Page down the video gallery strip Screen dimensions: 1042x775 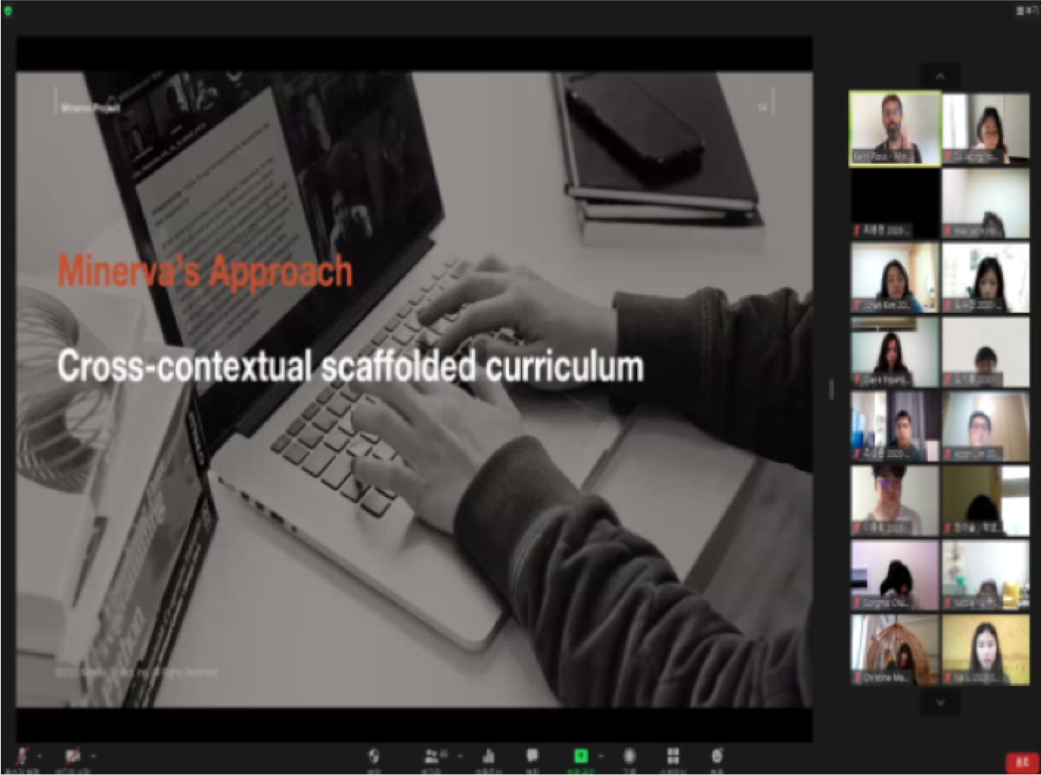pos(940,702)
